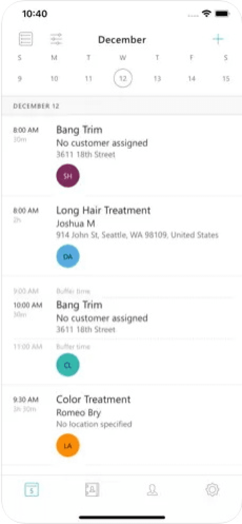Viewport: 242px width, 524px height.
Task: Select date 13 in week strip
Action: pyautogui.click(x=157, y=79)
